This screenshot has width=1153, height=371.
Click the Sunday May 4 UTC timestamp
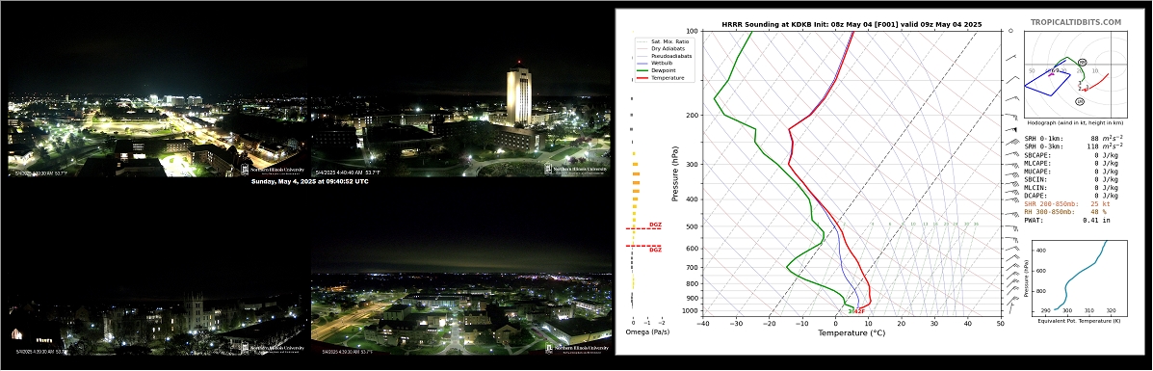tap(309, 181)
